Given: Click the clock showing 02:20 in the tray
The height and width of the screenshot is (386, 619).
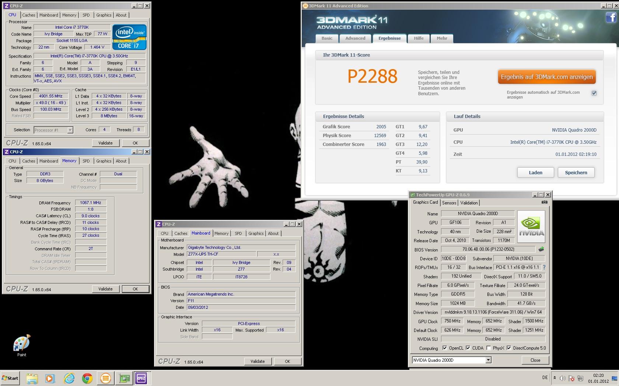Looking at the screenshot, I should 598,375.
